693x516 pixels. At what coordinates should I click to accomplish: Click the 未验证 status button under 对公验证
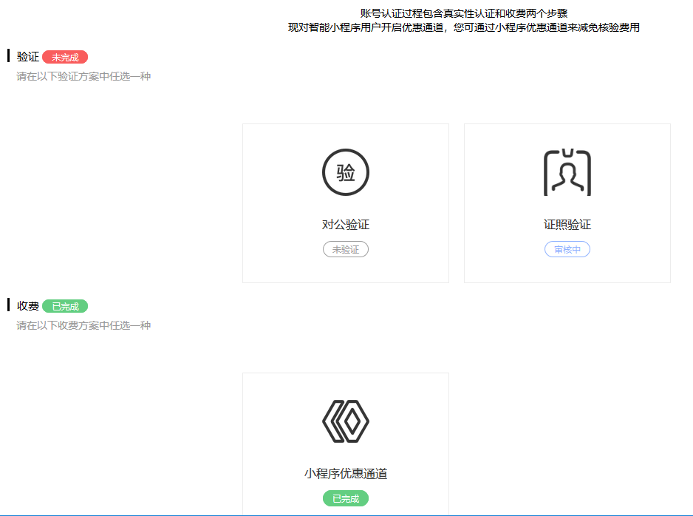345,249
